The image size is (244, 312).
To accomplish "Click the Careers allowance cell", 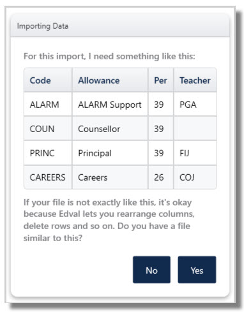I will pyautogui.click(x=110, y=177).
